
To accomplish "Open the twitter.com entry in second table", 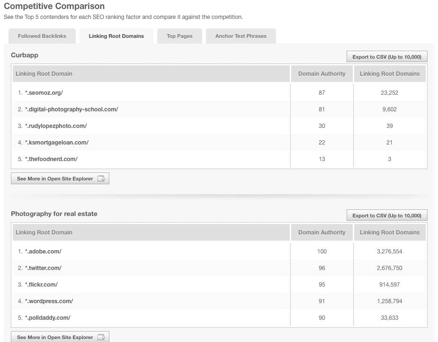I will 43,268.
